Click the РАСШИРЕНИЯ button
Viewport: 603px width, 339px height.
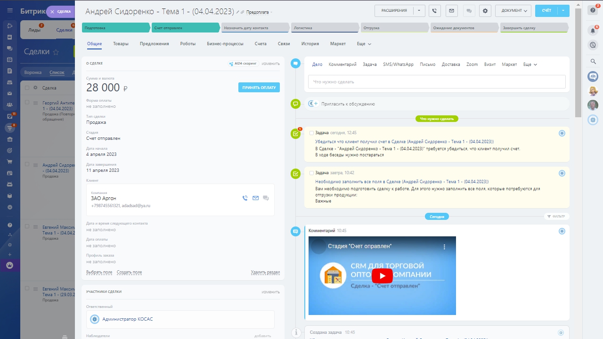click(394, 11)
